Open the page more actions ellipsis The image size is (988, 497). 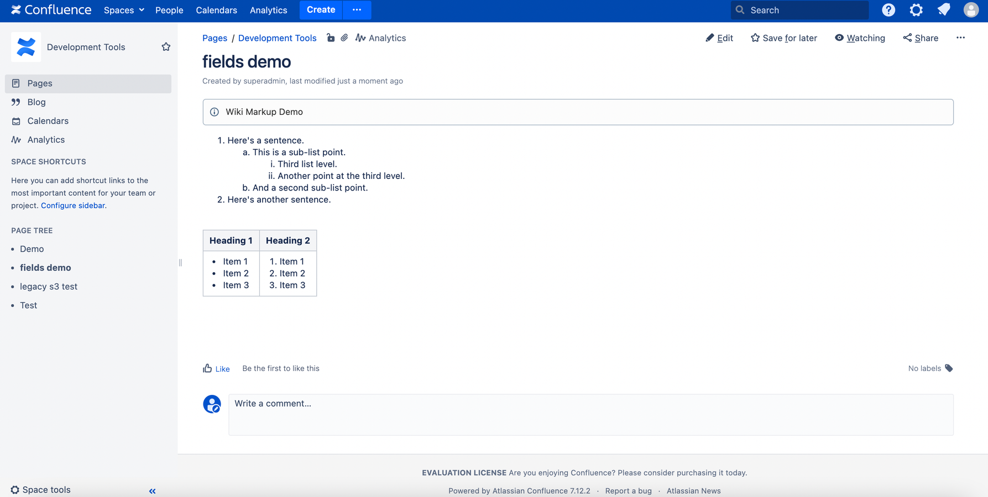pos(960,38)
